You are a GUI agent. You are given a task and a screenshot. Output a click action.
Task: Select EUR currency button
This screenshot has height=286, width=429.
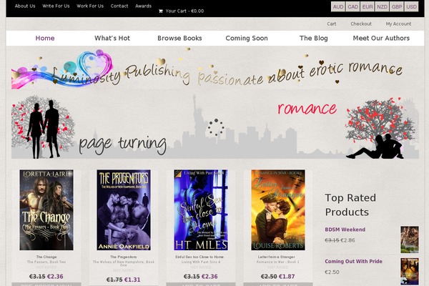click(368, 7)
